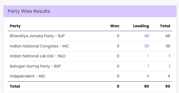Image resolution: width=179 pixels, height=93 pixels.
Task: Select the Independent - IND row name
Action: [27, 76]
